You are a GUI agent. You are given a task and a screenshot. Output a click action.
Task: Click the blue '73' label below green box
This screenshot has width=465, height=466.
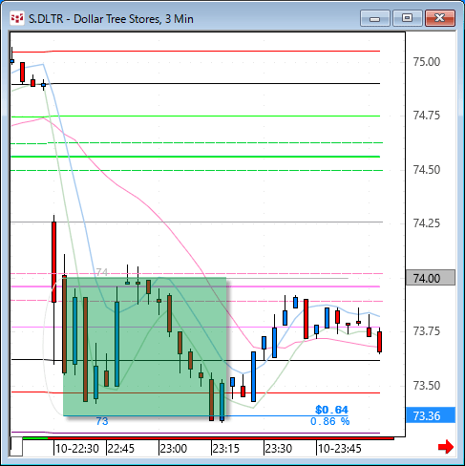102,421
